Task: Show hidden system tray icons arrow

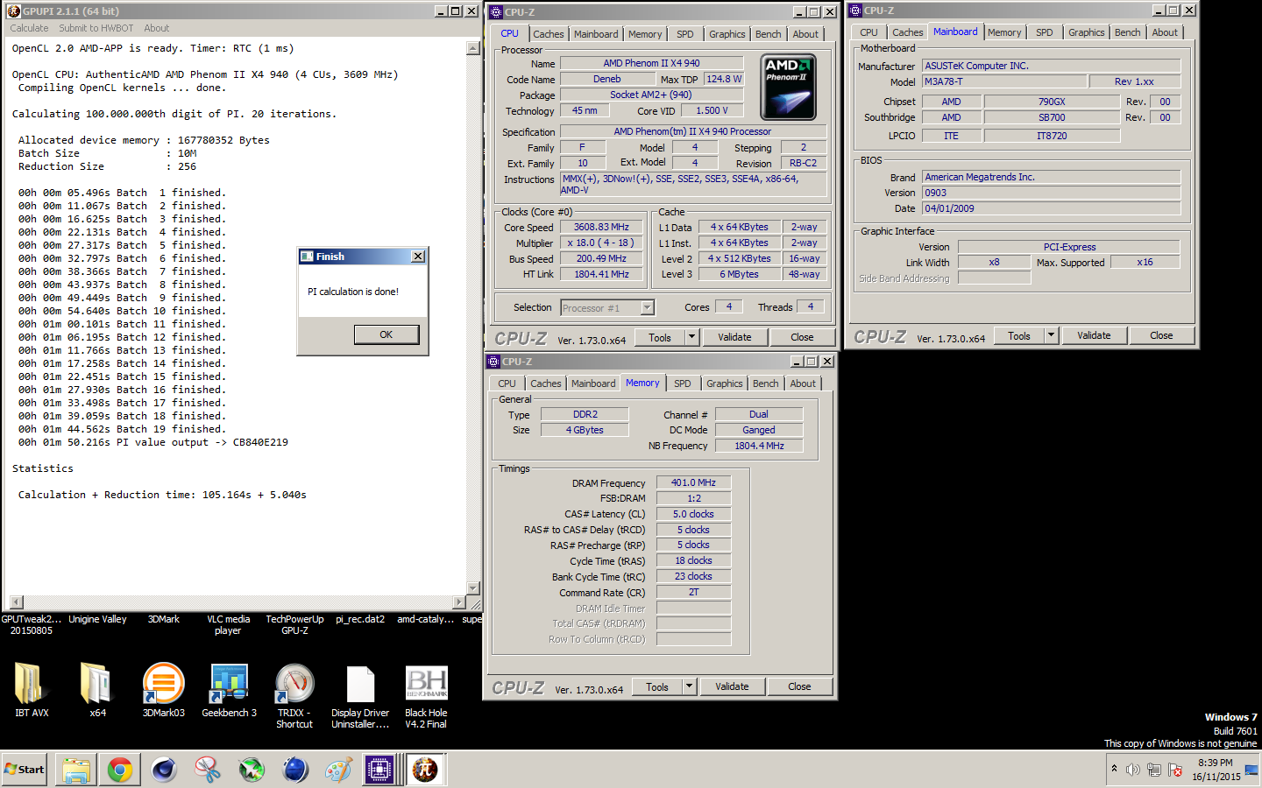Action: 1114,769
